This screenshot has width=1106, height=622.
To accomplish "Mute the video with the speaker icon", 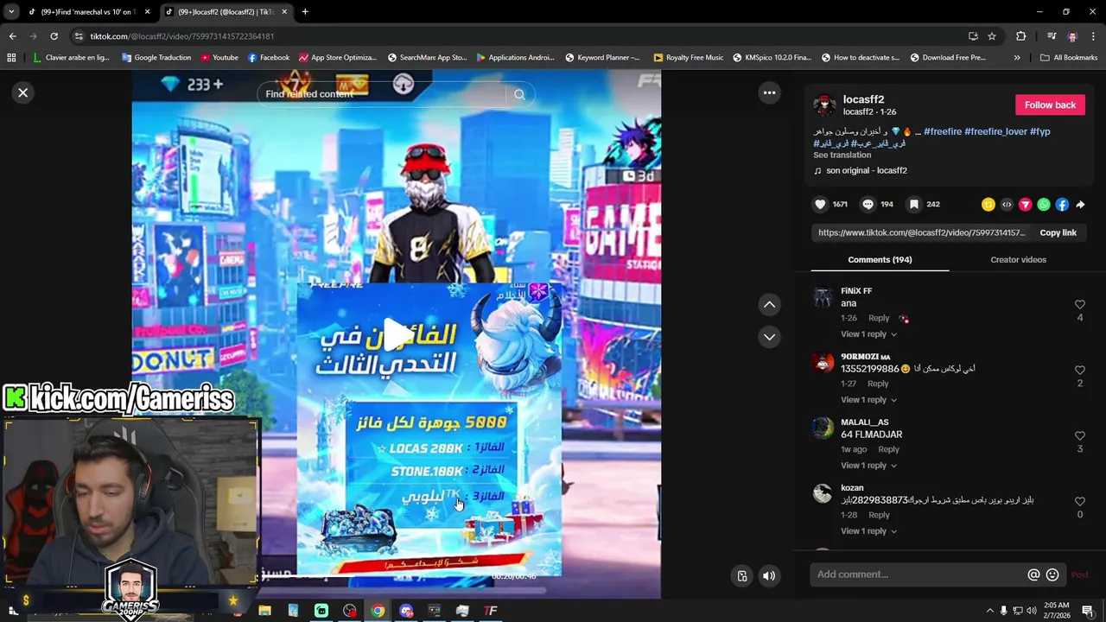I will 769,575.
